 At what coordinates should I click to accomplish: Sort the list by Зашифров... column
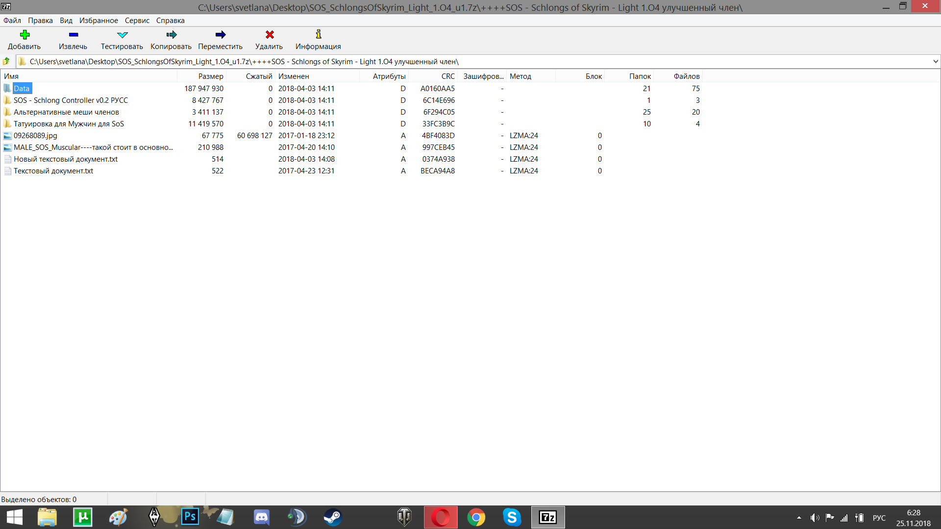(x=482, y=76)
